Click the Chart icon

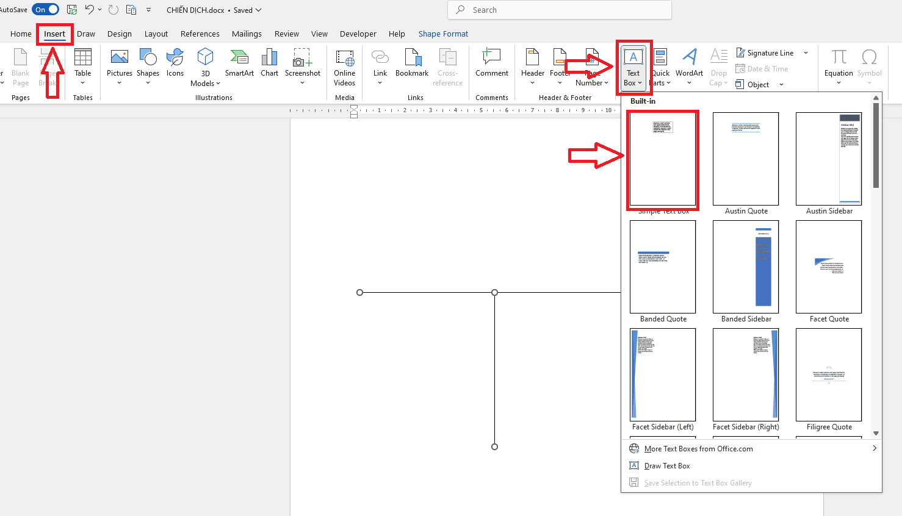tap(269, 64)
